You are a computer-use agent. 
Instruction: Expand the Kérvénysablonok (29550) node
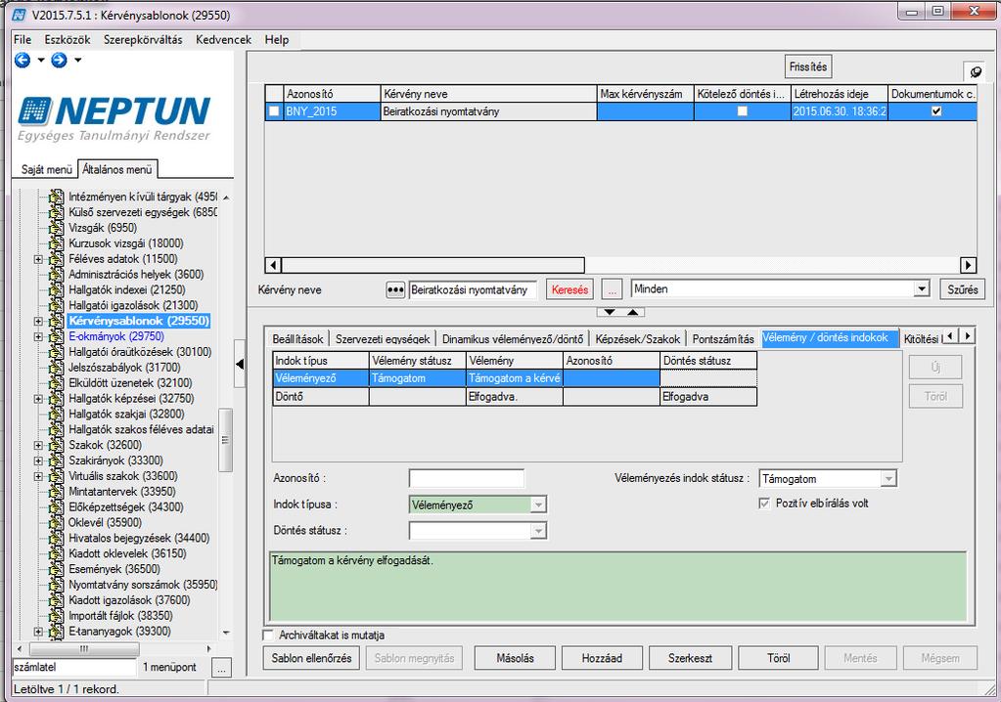coord(38,321)
